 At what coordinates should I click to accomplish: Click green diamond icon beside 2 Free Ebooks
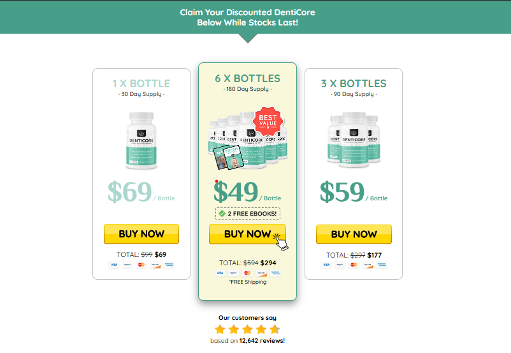point(222,214)
